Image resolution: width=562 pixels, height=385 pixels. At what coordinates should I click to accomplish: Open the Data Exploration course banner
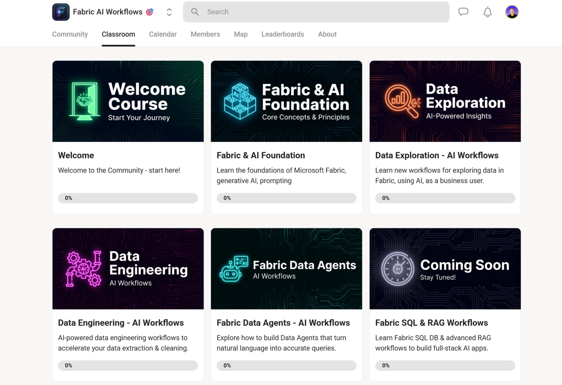click(445, 101)
